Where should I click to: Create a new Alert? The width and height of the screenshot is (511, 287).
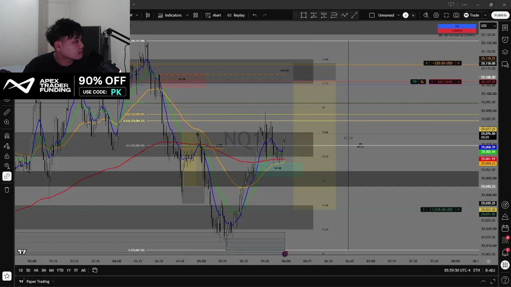pos(213,15)
